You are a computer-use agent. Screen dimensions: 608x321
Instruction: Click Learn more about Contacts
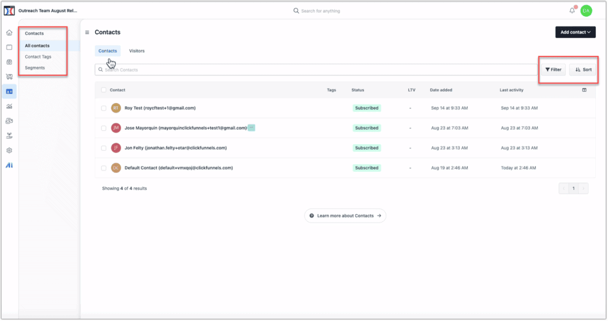(345, 216)
